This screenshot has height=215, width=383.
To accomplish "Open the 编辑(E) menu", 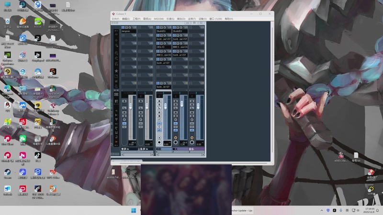I will pos(126,19).
